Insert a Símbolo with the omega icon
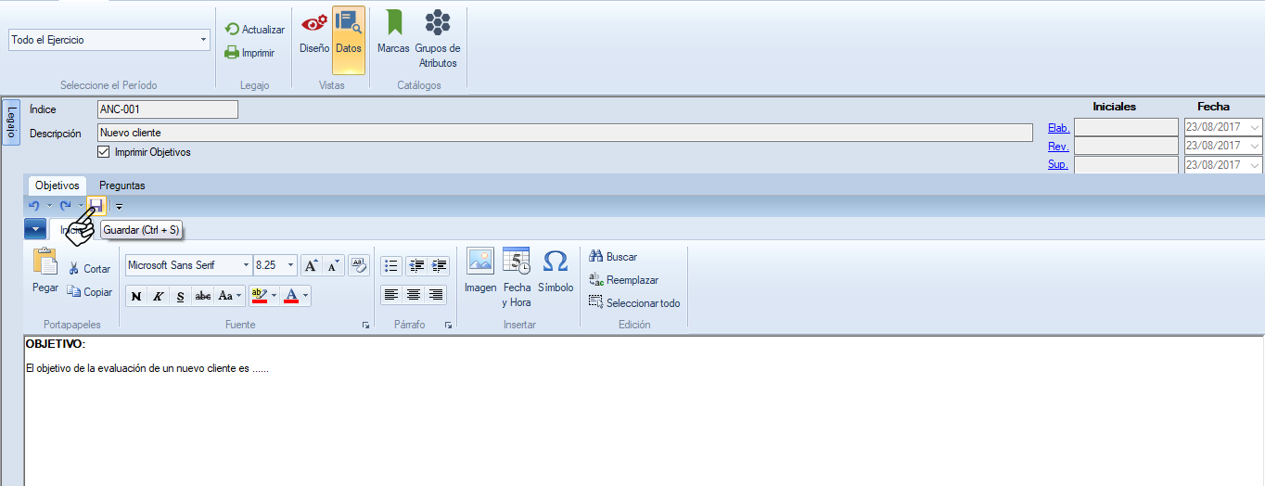This screenshot has height=486, width=1265. point(556,271)
